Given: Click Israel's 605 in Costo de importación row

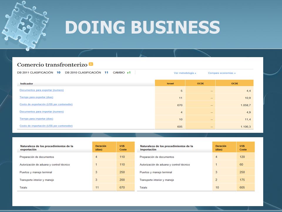Looking at the screenshot, I should (180, 127).
